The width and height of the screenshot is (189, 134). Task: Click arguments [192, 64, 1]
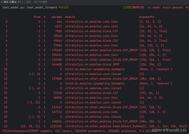pos(149,93)
